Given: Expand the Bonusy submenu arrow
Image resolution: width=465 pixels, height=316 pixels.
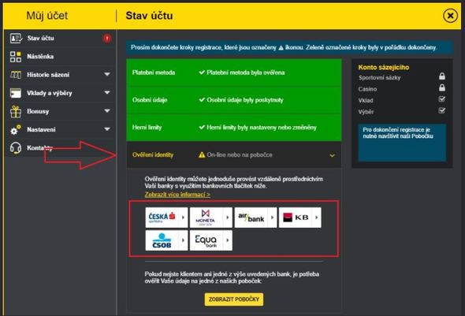Looking at the screenshot, I should [x=107, y=111].
